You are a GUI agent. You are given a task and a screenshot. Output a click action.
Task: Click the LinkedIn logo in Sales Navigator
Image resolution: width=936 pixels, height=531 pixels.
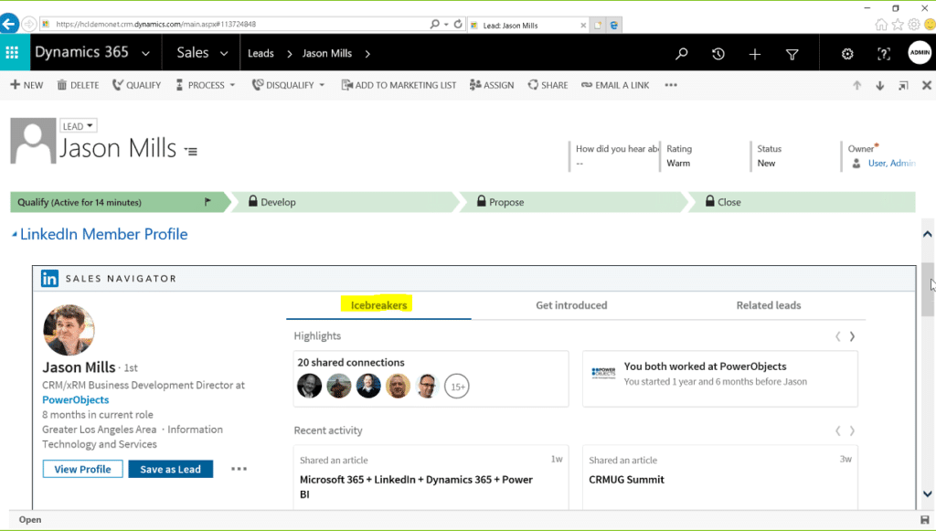(x=49, y=279)
